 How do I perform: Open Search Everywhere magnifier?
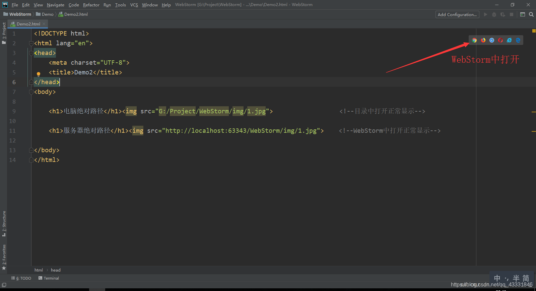[x=531, y=14]
